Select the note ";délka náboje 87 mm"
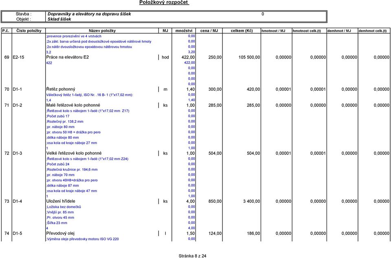This screenshot has width=391, height=258. [x=63, y=186]
